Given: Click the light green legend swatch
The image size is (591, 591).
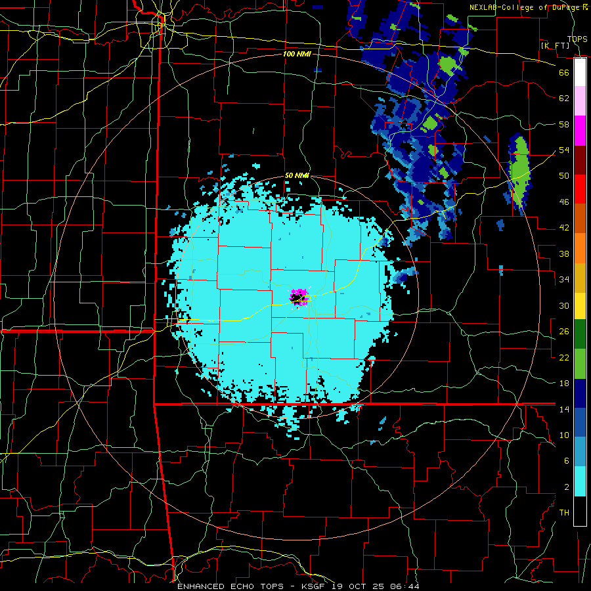Looking at the screenshot, I should 580,364.
